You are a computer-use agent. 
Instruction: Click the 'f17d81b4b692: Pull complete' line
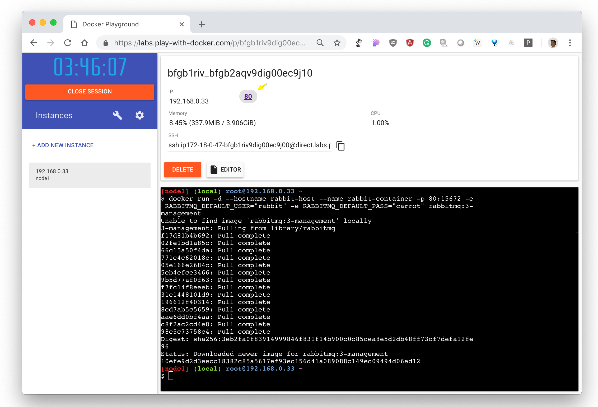pyautogui.click(x=216, y=236)
